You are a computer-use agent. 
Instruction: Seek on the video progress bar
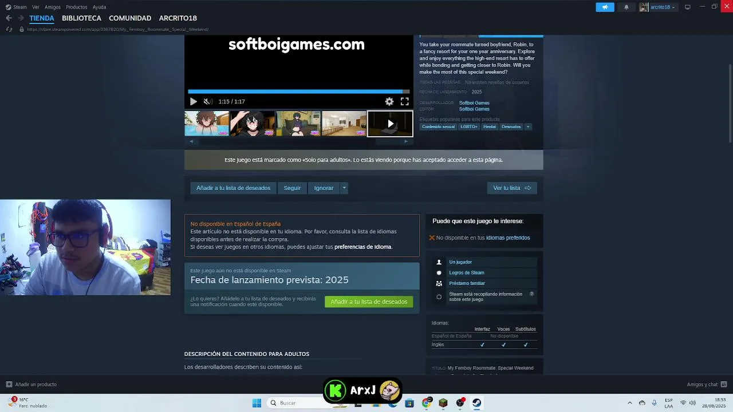point(298,91)
